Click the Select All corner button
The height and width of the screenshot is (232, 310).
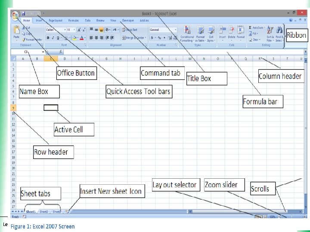[x=13, y=58]
